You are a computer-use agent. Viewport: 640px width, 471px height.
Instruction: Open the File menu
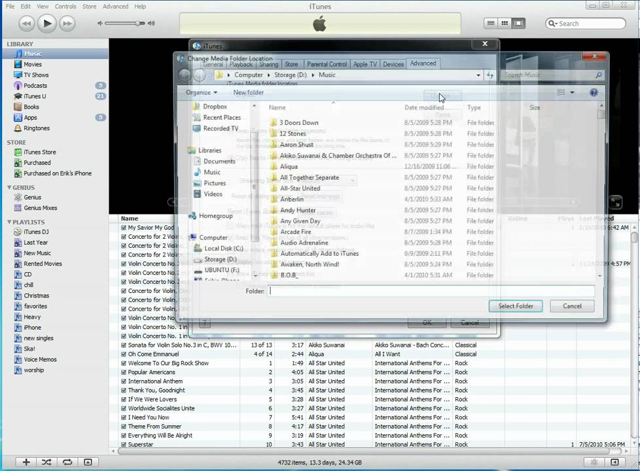[x=10, y=6]
